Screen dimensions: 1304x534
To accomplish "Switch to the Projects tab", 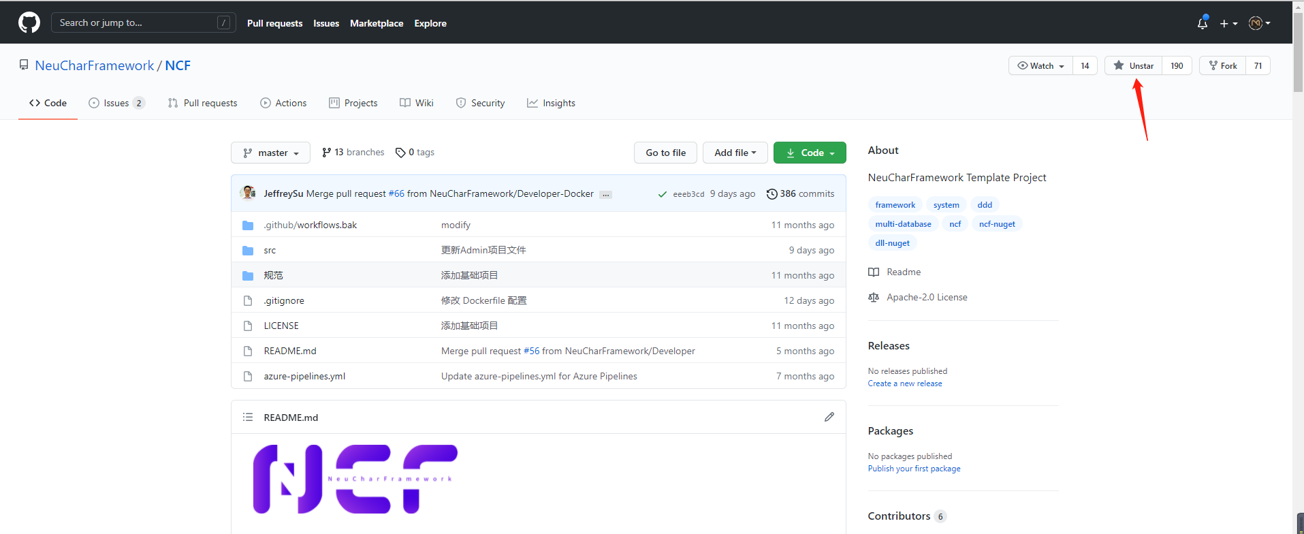I will click(353, 103).
